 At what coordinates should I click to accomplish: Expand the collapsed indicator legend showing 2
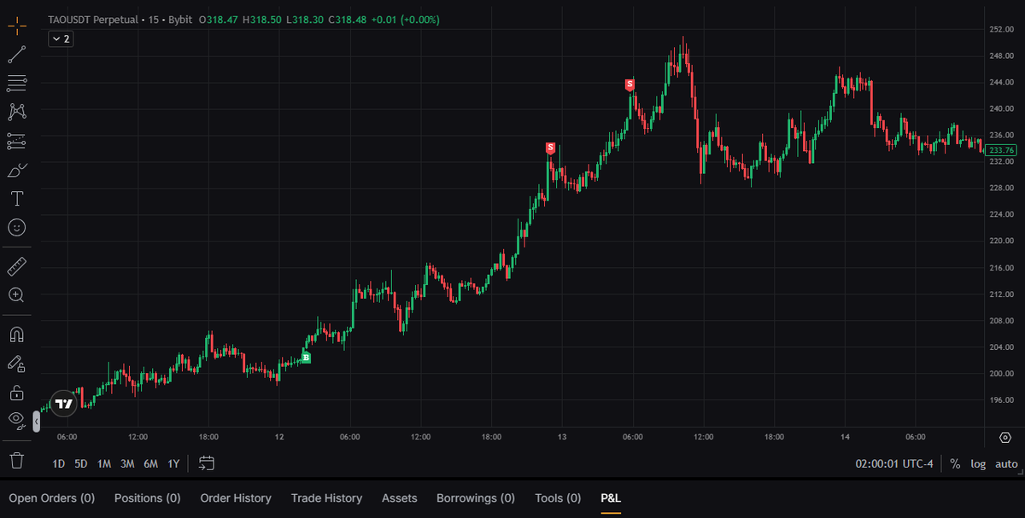[x=60, y=38]
